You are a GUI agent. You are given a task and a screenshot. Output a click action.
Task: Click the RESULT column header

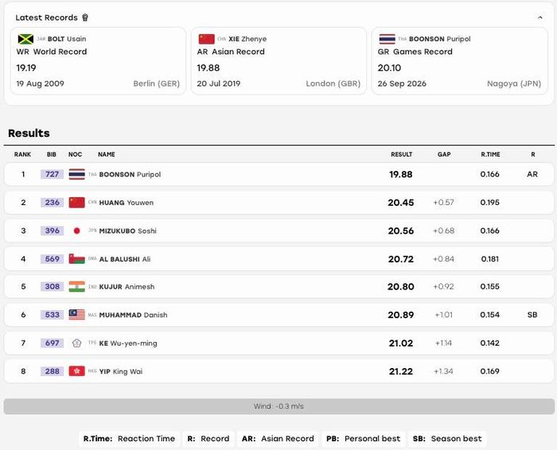pyautogui.click(x=402, y=154)
